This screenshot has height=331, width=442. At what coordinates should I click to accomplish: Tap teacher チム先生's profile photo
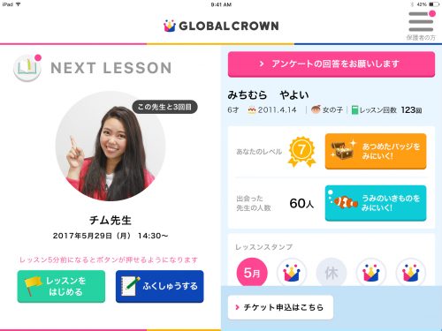click(x=110, y=147)
